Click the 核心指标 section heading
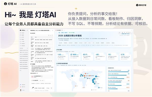The height and width of the screenshot is (97, 152). [59, 50]
